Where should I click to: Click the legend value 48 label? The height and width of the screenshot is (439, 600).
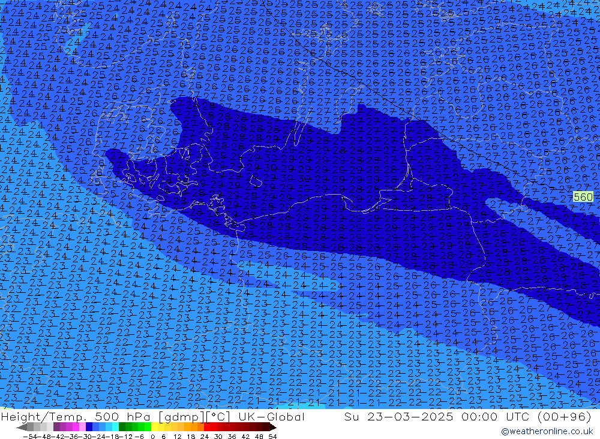pos(259,437)
